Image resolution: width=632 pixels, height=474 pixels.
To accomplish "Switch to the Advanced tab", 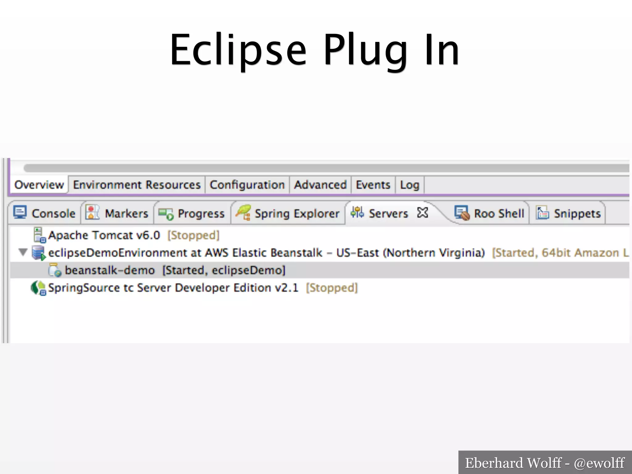I will (x=320, y=185).
